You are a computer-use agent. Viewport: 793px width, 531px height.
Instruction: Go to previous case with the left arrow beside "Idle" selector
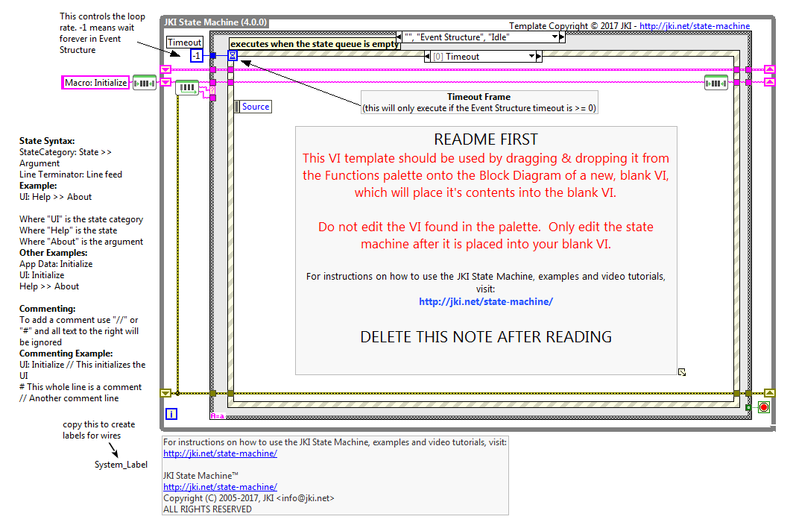click(399, 37)
